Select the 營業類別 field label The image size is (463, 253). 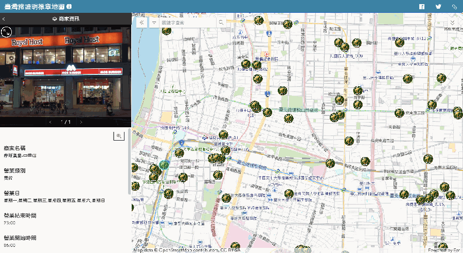tap(14, 170)
